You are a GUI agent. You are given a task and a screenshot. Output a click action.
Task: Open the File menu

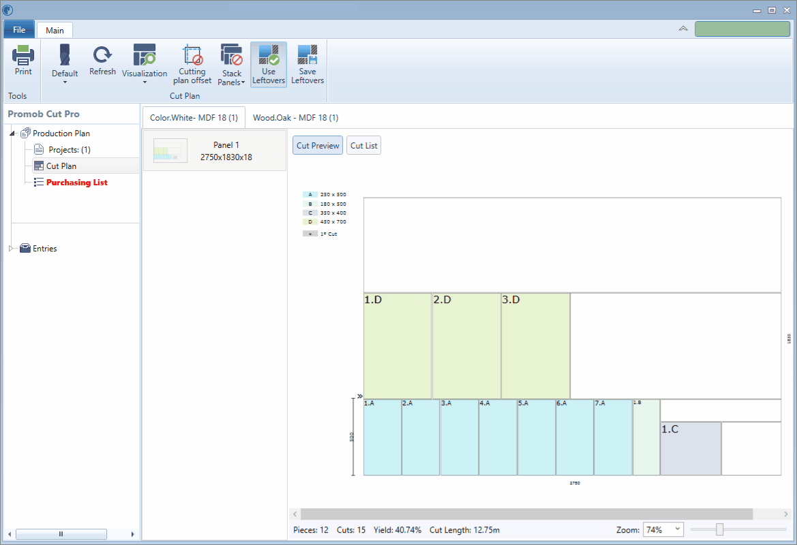(x=19, y=29)
